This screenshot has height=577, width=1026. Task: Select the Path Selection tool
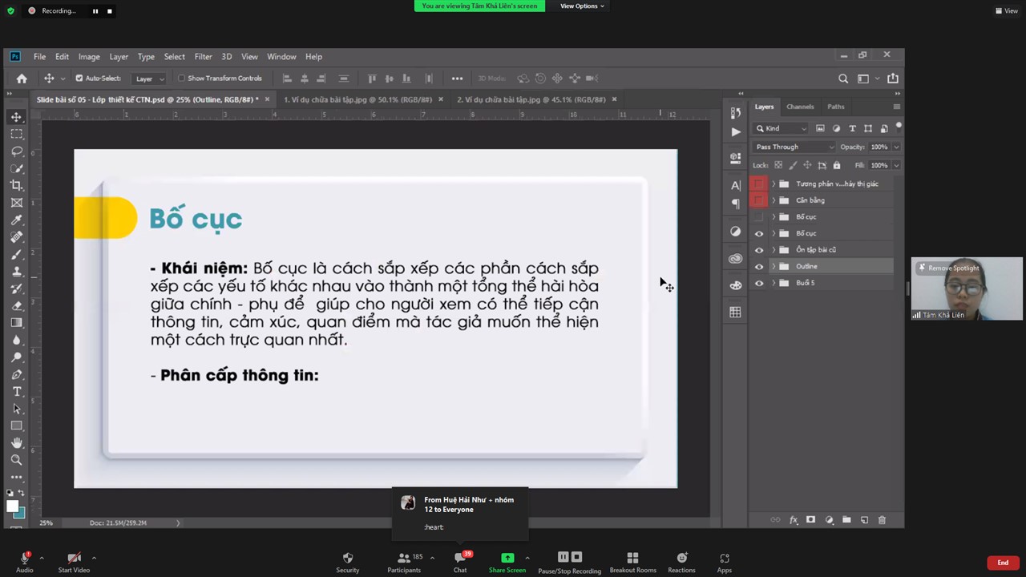coord(16,409)
